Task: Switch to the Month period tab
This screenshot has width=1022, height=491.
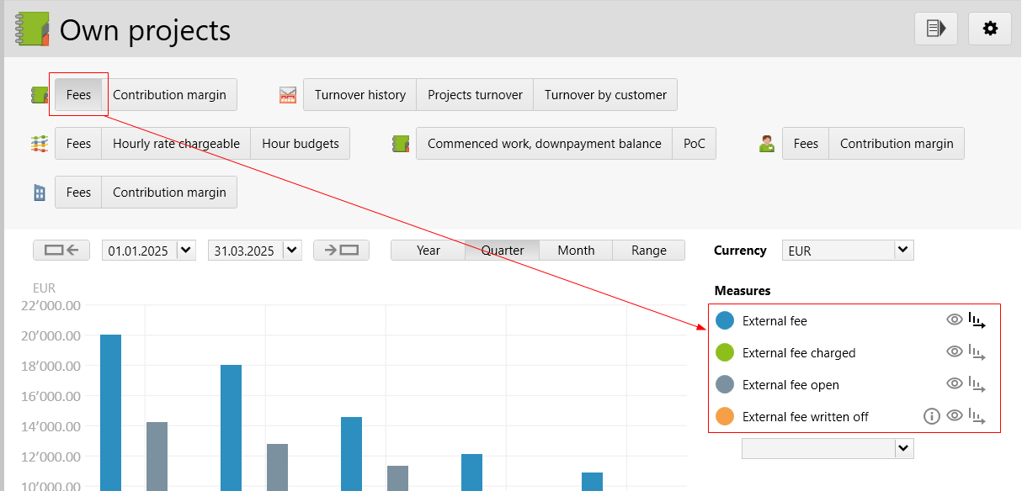Action: point(576,250)
